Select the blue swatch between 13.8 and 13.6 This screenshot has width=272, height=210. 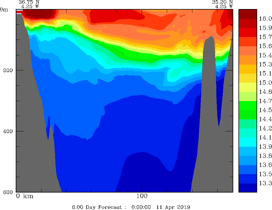click(248, 160)
